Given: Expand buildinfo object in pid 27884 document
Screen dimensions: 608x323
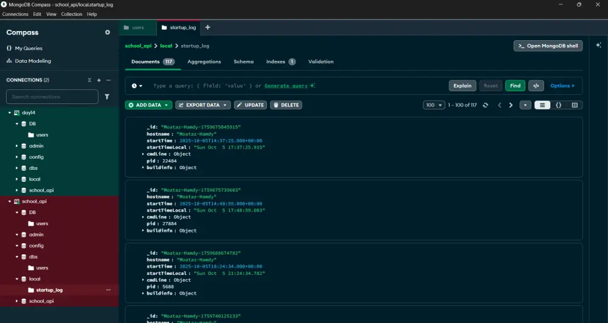Looking at the screenshot, I should pos(143,231).
